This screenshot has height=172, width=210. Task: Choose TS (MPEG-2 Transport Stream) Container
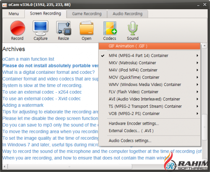pos(150,107)
